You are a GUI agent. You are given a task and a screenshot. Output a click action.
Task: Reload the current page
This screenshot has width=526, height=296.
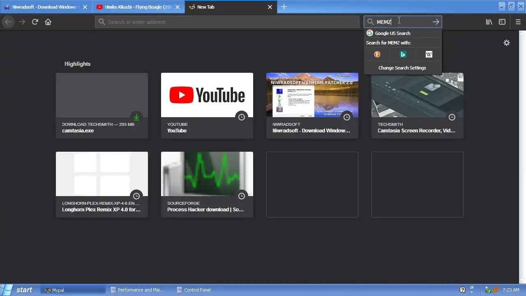35,22
